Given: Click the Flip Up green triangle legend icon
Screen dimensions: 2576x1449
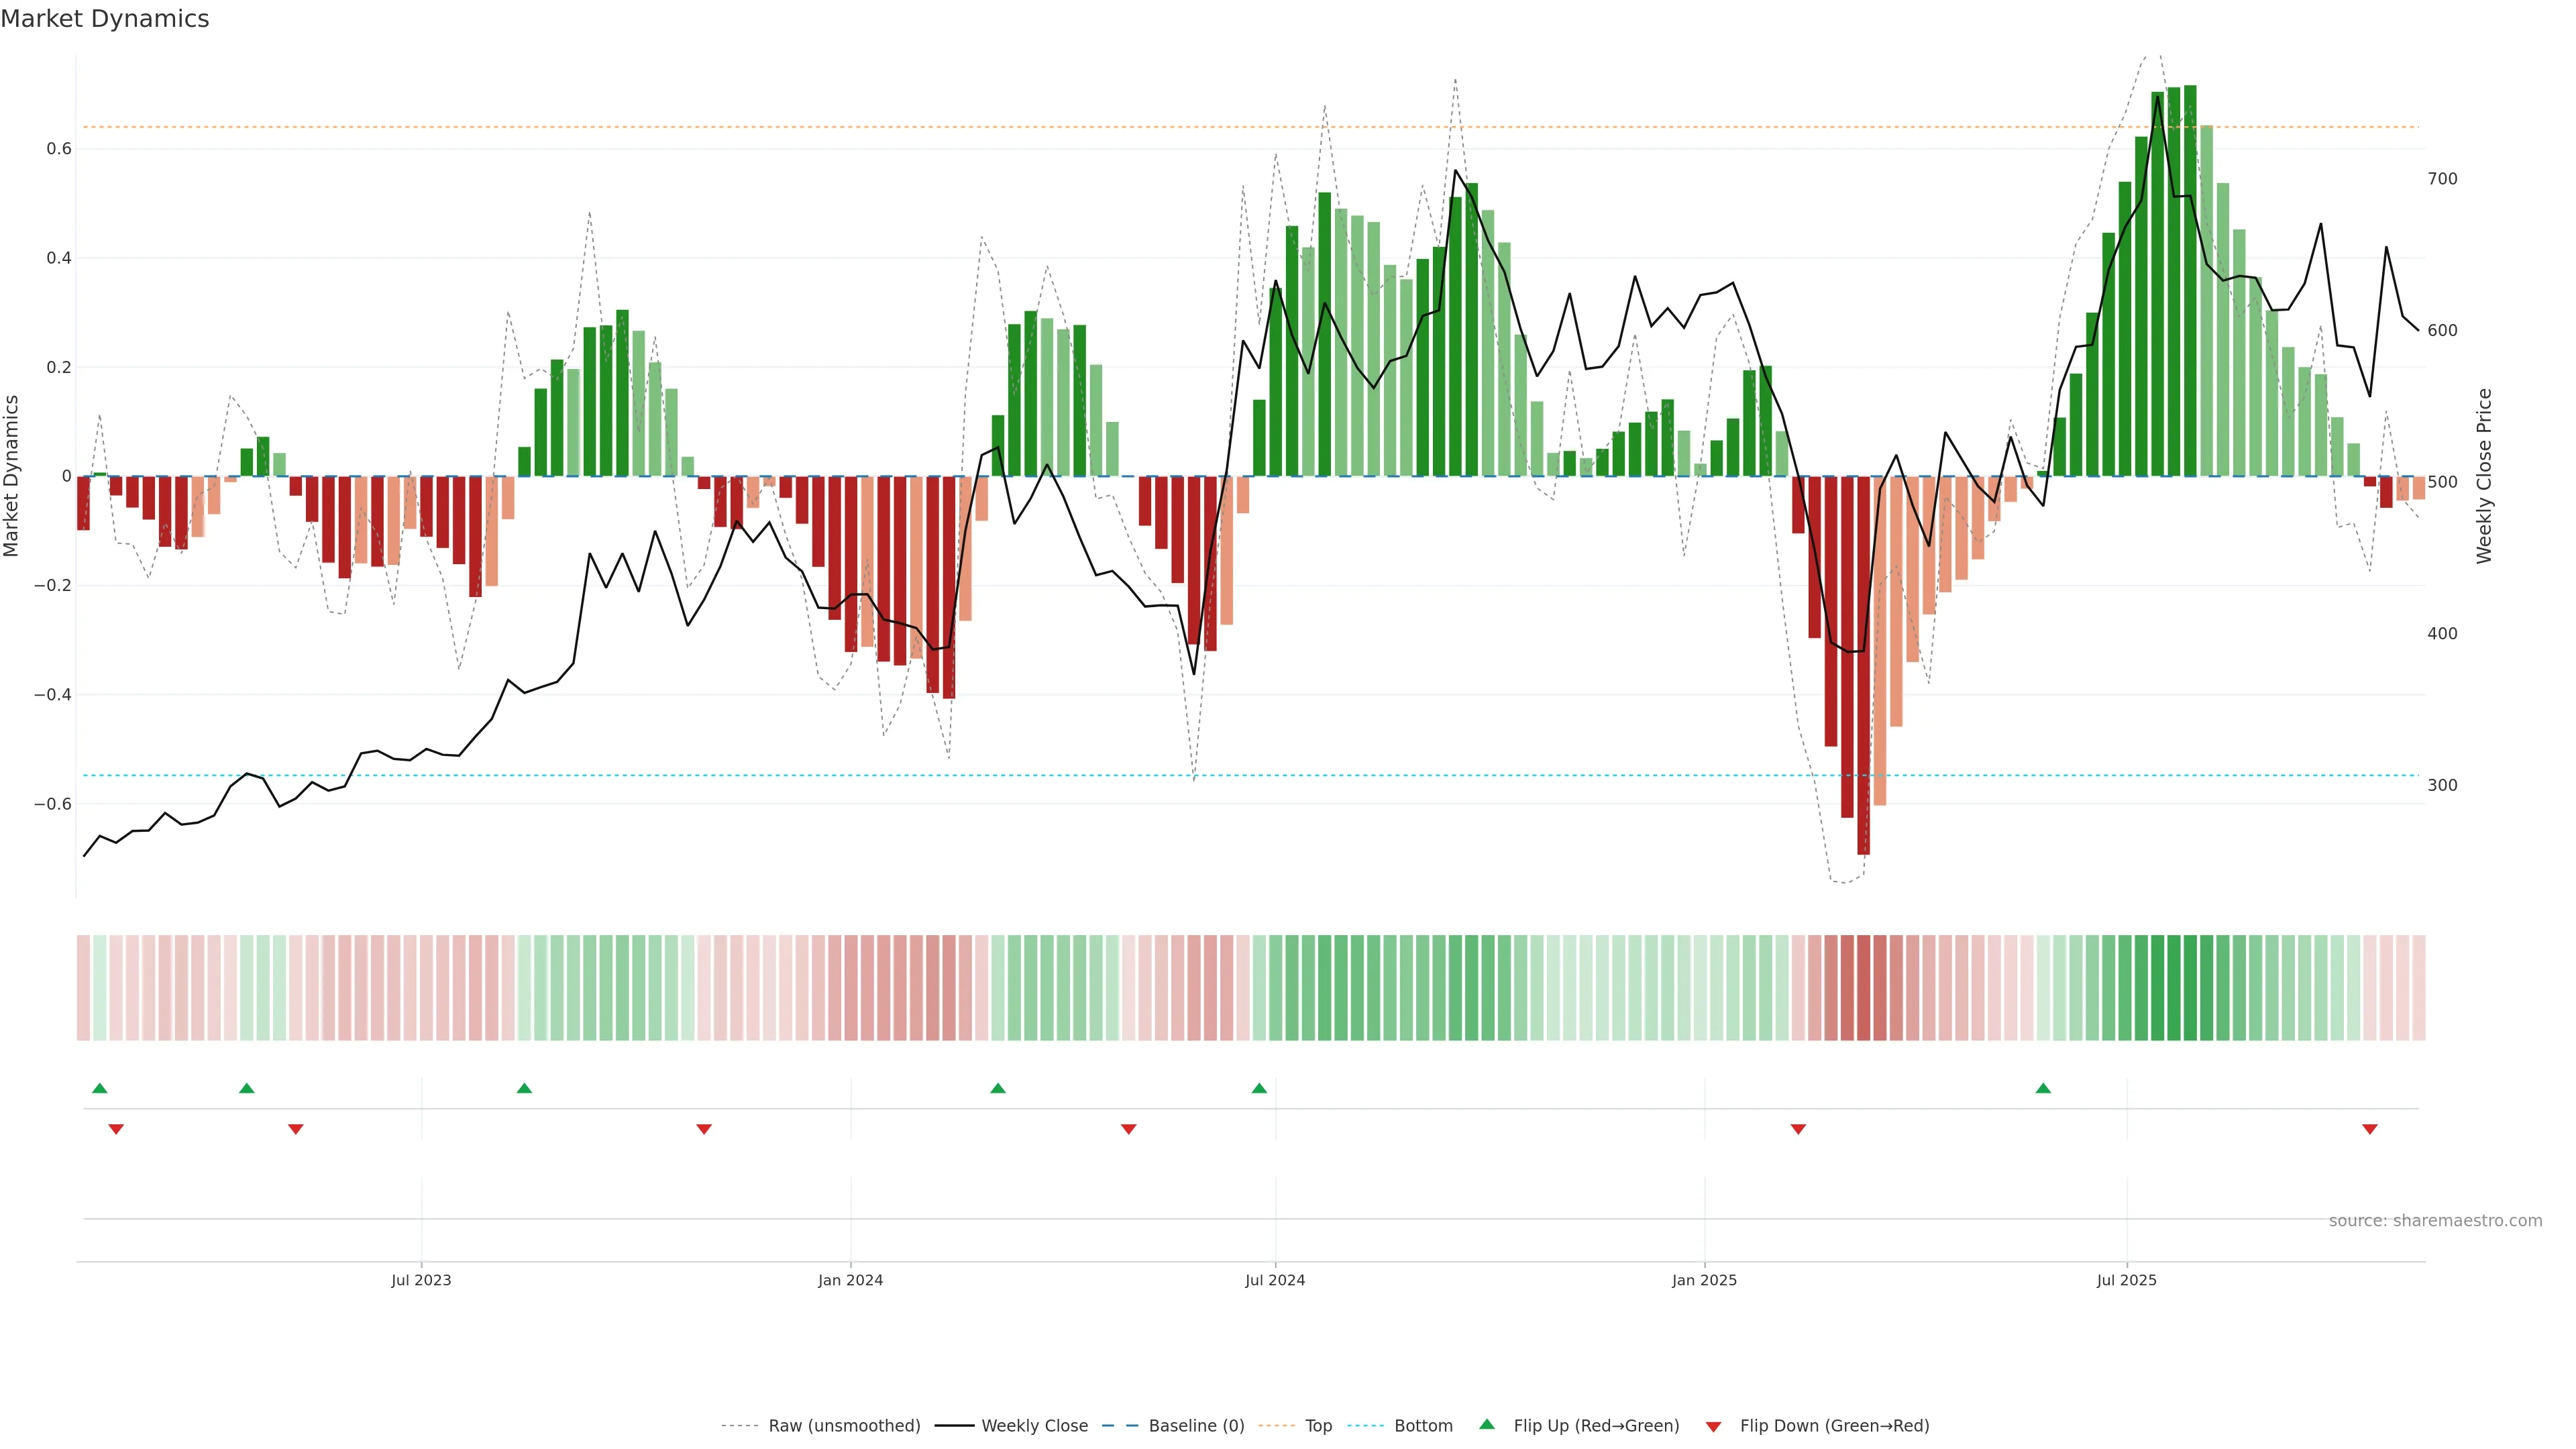Looking at the screenshot, I should (x=1487, y=1424).
